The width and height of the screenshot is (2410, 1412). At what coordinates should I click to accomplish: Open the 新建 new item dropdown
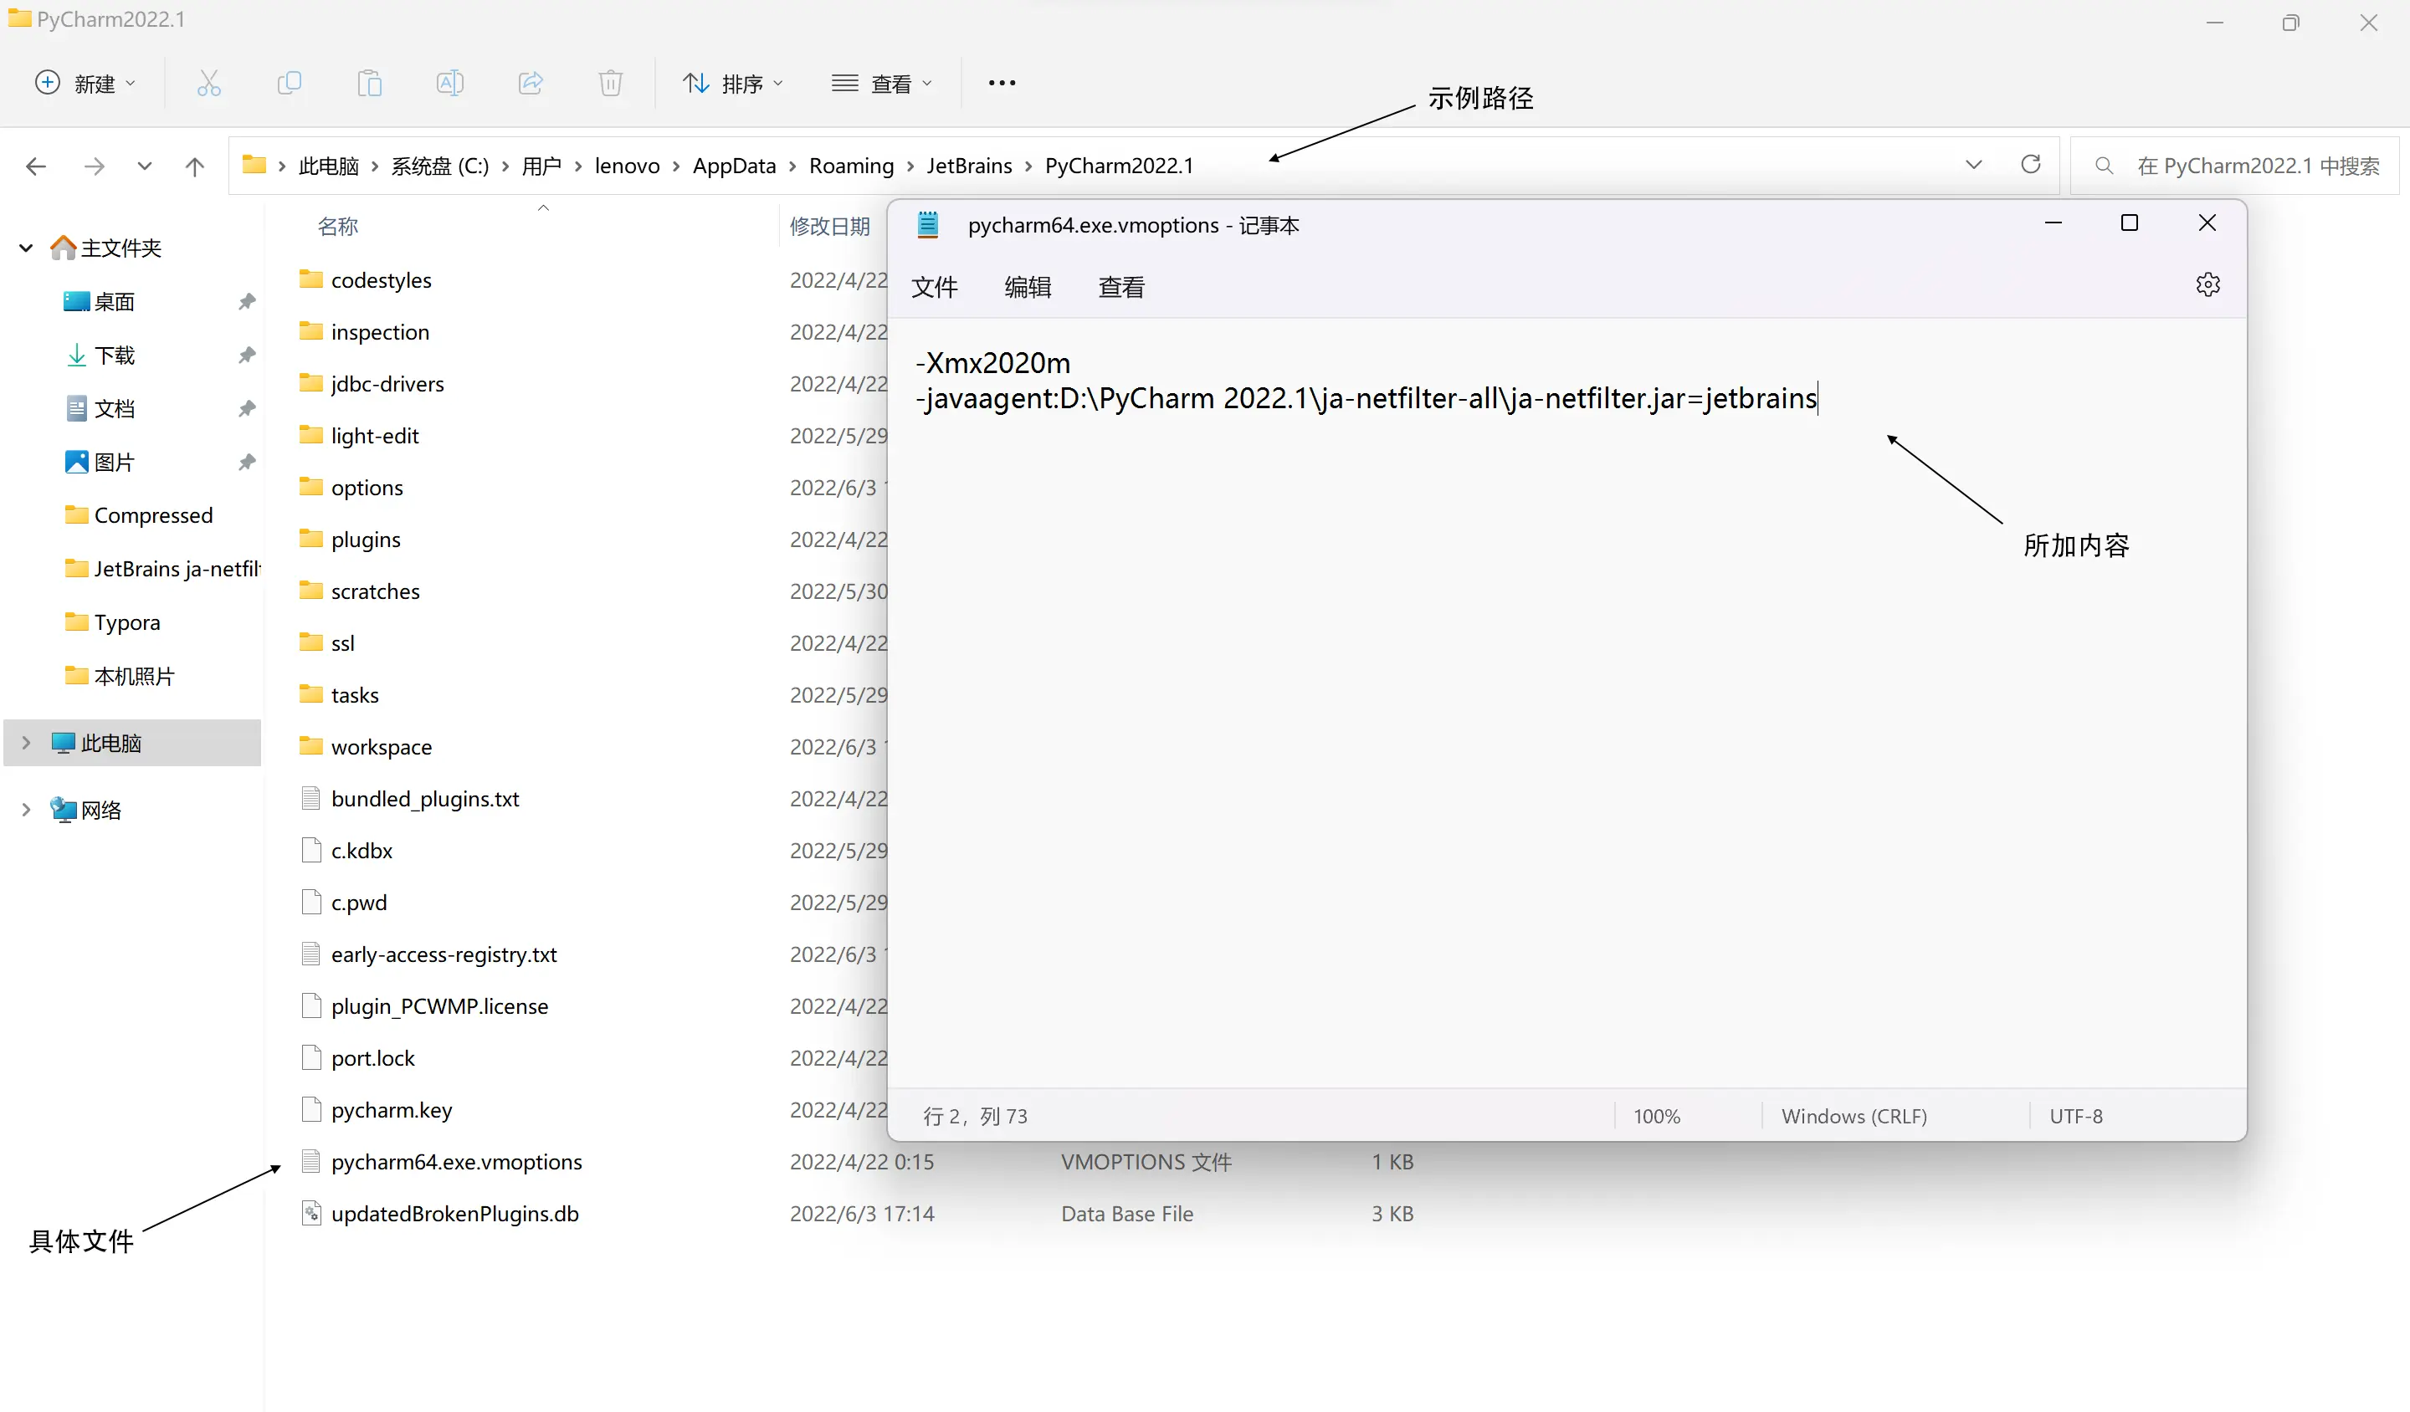click(x=86, y=83)
